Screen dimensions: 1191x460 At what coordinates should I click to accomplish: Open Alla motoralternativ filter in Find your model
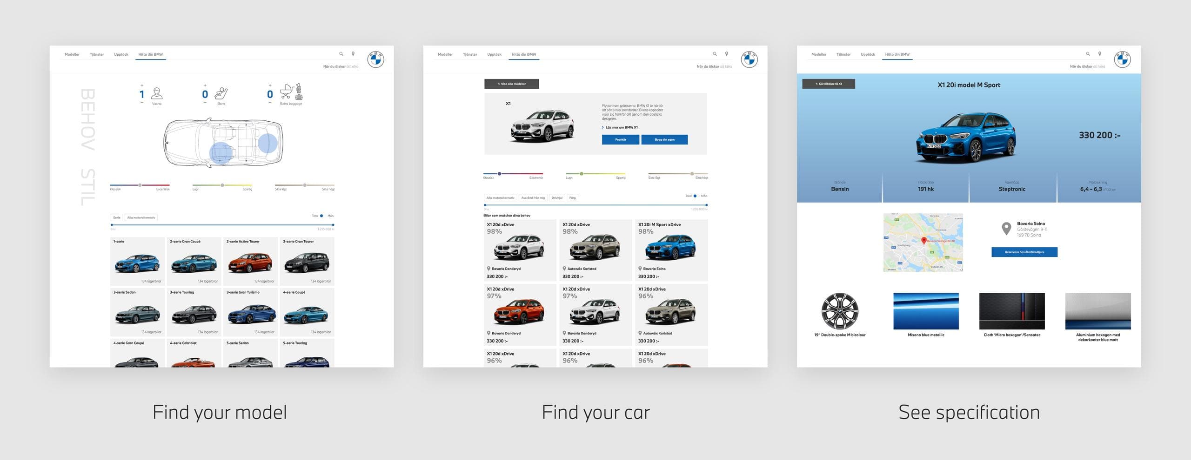point(141,217)
